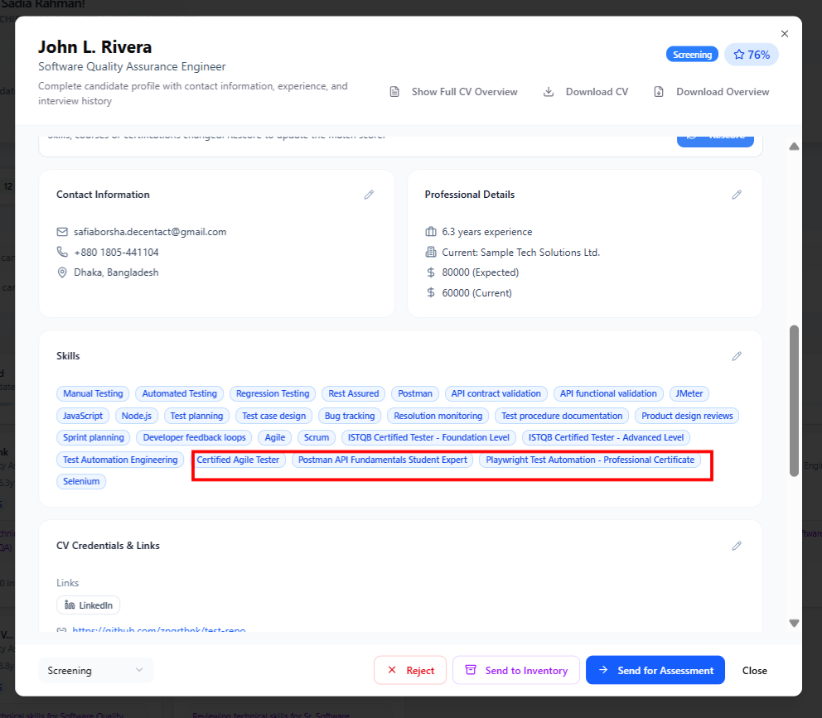Screen dimensions: 822x718
Task: Click the dollar icon beside current salary
Action: [430, 293]
